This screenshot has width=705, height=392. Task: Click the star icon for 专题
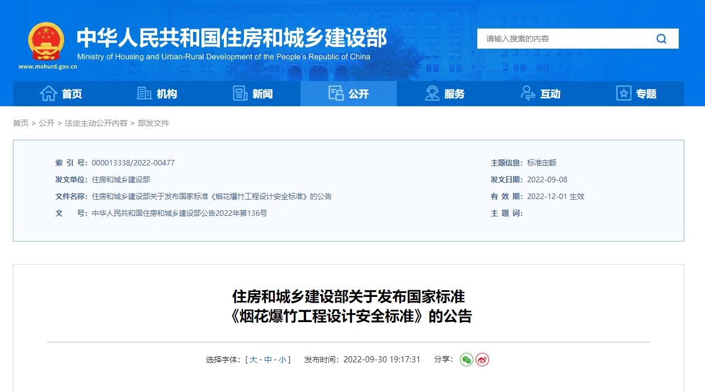pos(624,93)
